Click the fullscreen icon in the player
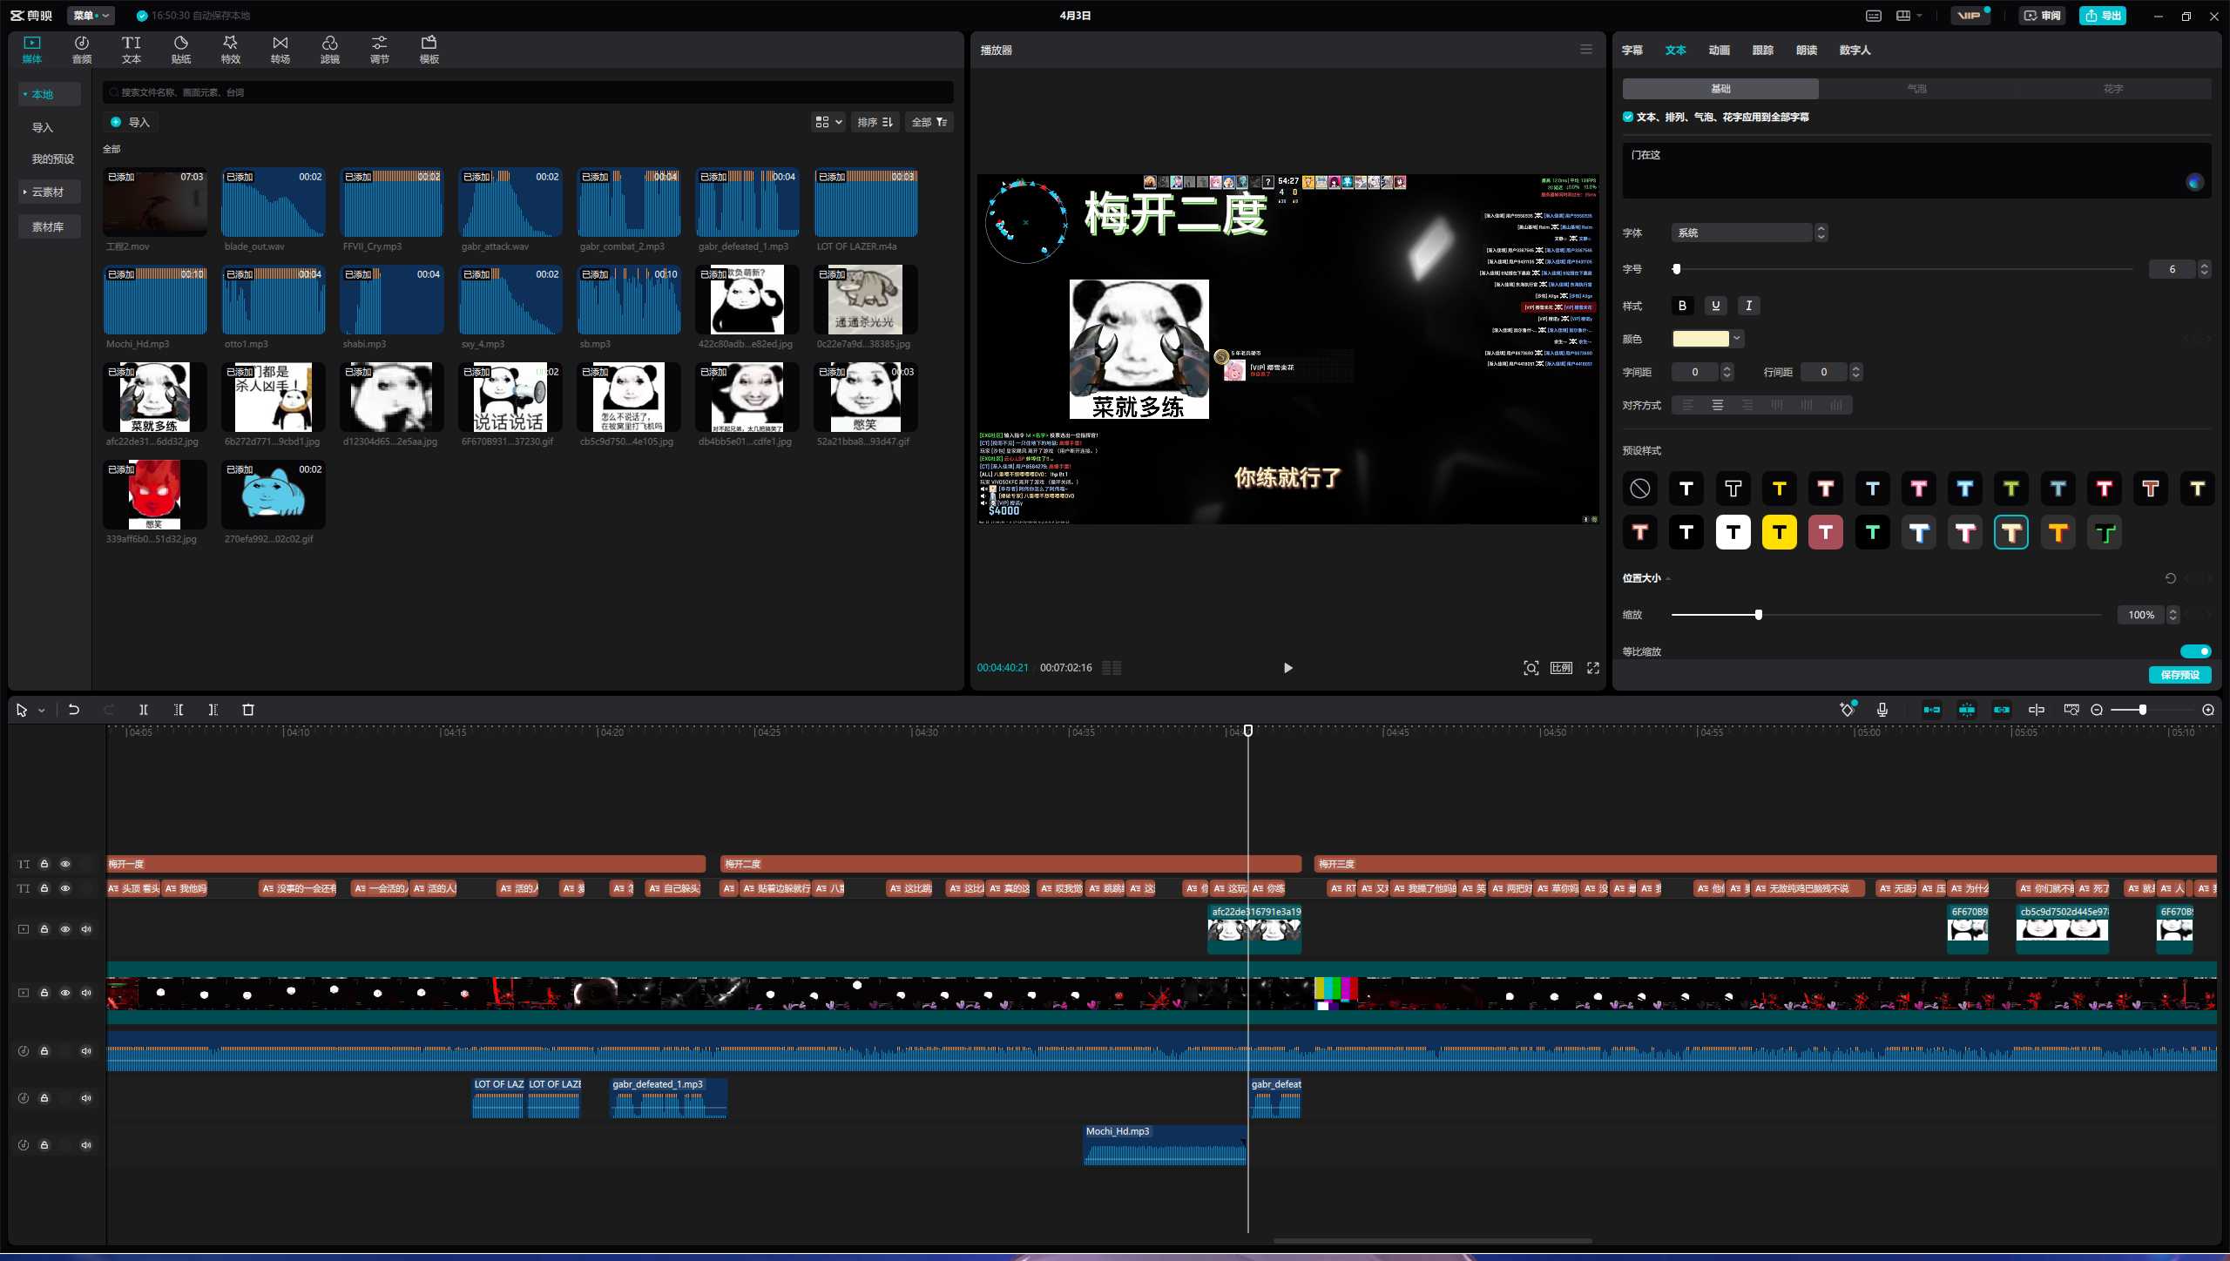The image size is (2230, 1261). tap(1592, 668)
